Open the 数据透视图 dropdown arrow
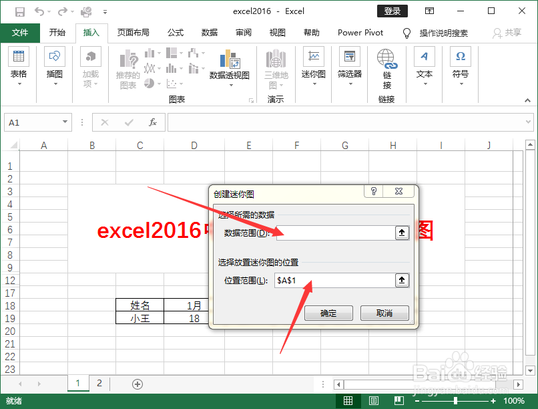Viewport: 538px width, 409px height. point(231,85)
